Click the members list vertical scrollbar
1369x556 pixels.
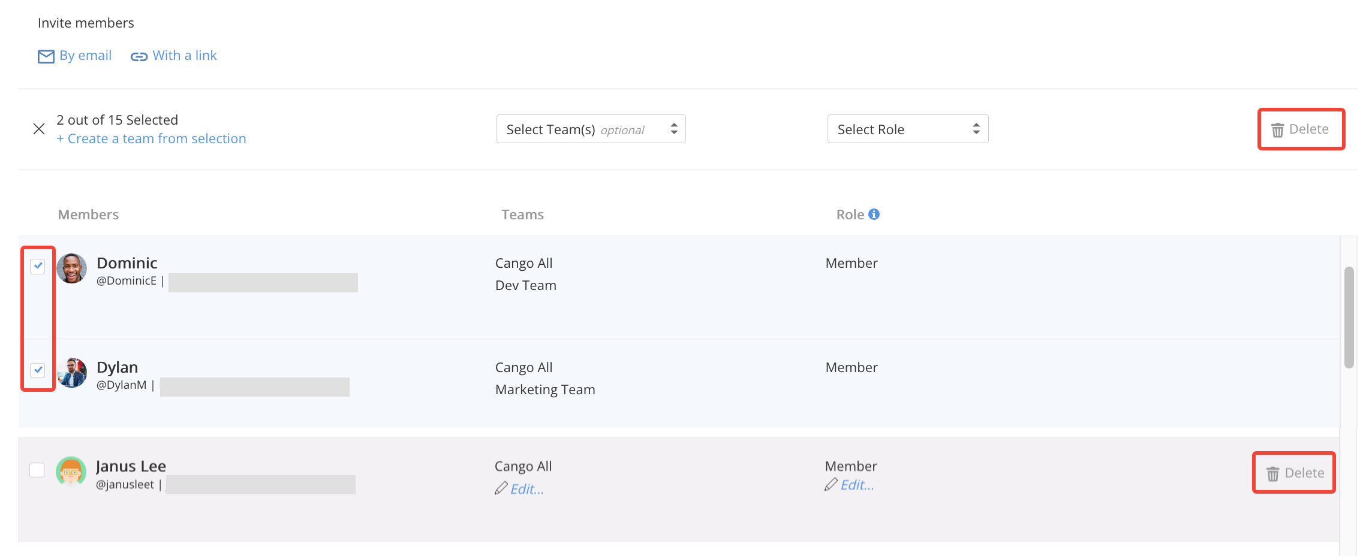pos(1349,317)
